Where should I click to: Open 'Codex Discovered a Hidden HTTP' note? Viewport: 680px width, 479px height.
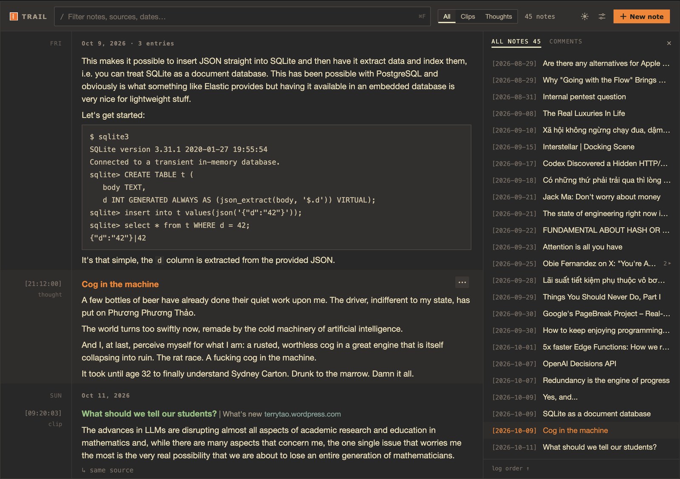[x=581, y=164]
